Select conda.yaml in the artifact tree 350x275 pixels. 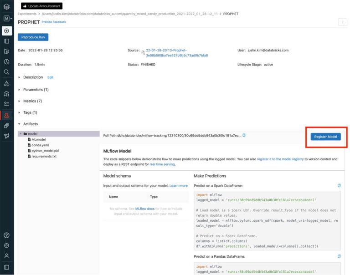39,145
